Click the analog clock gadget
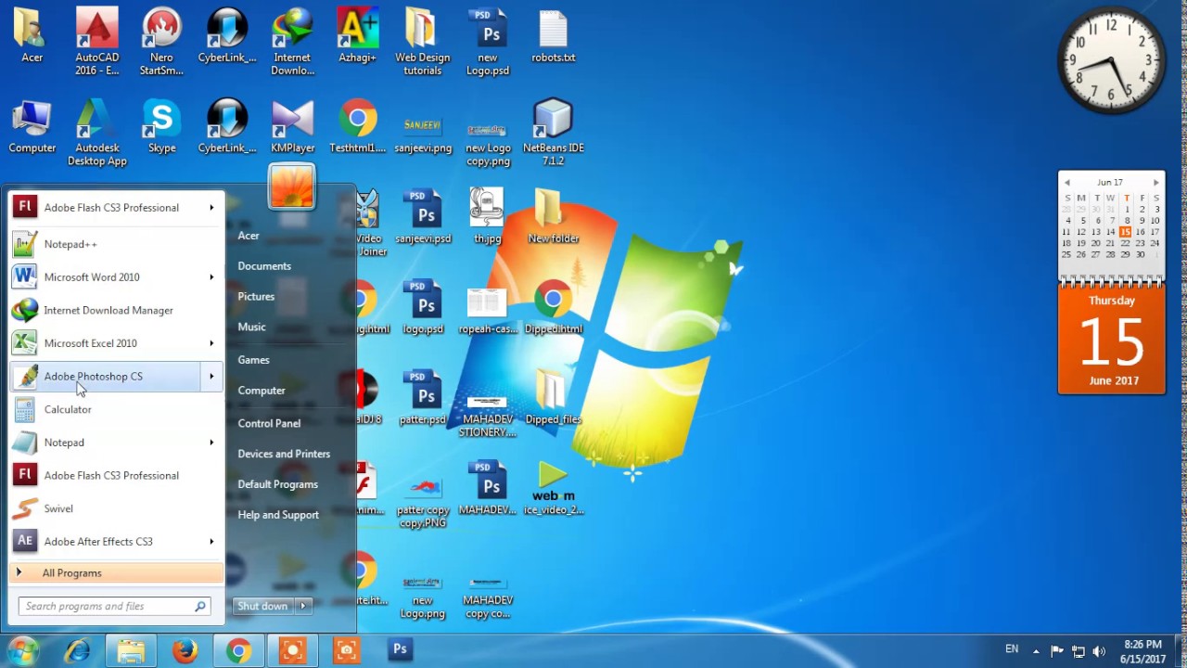The width and height of the screenshot is (1187, 668). (x=1112, y=61)
